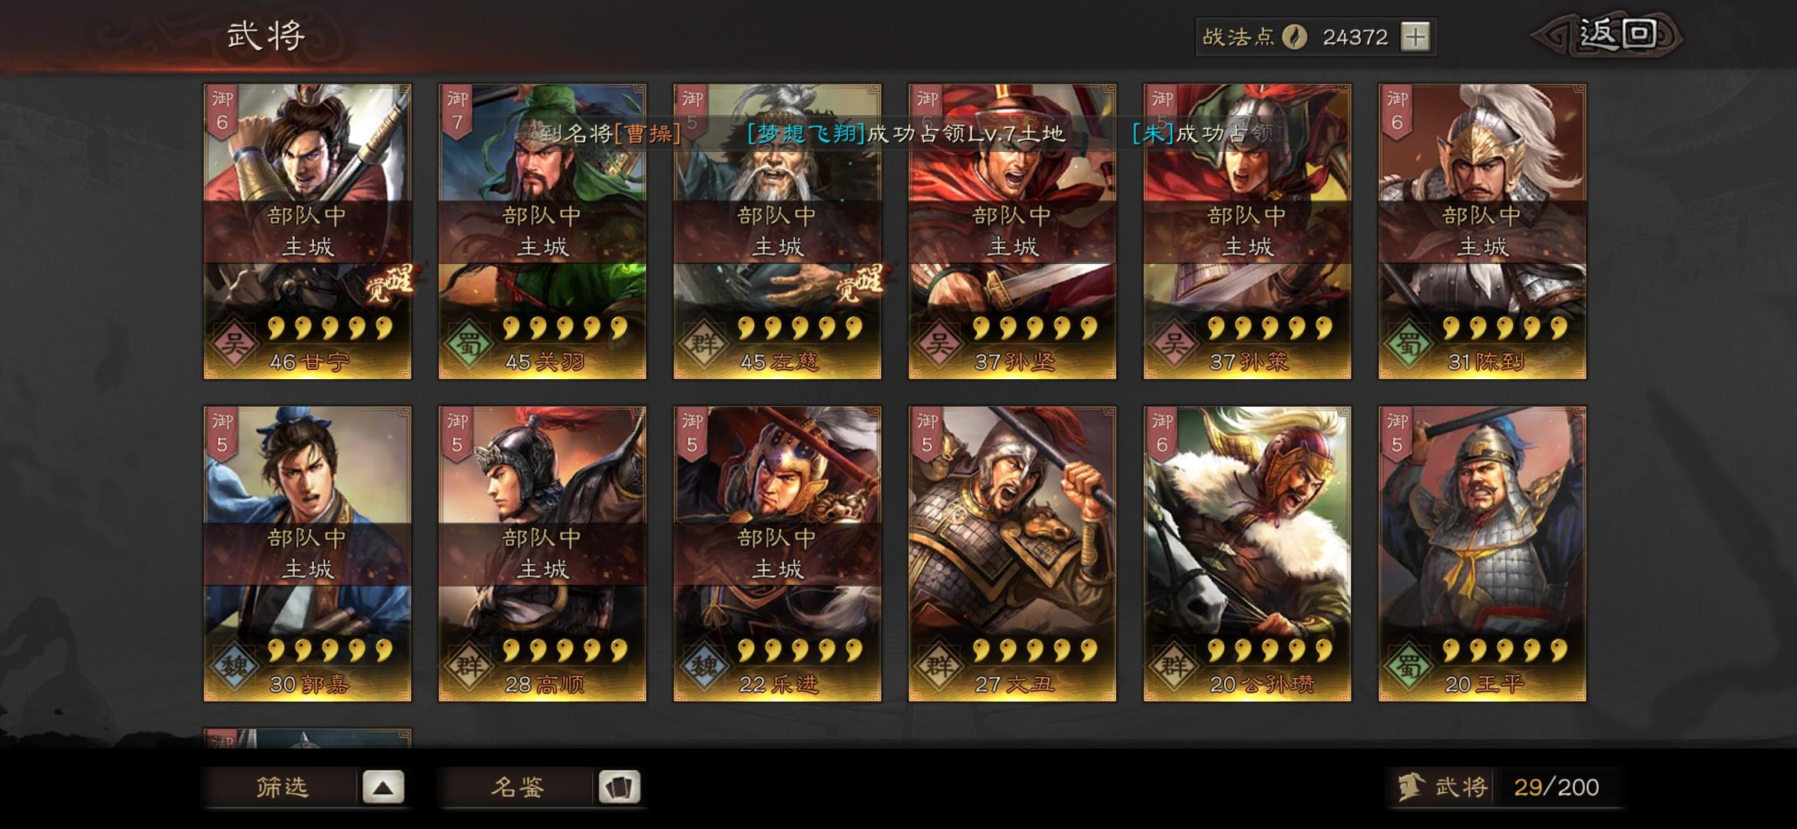Click the 吴 faction badge on 甘宁

pyautogui.click(x=233, y=344)
